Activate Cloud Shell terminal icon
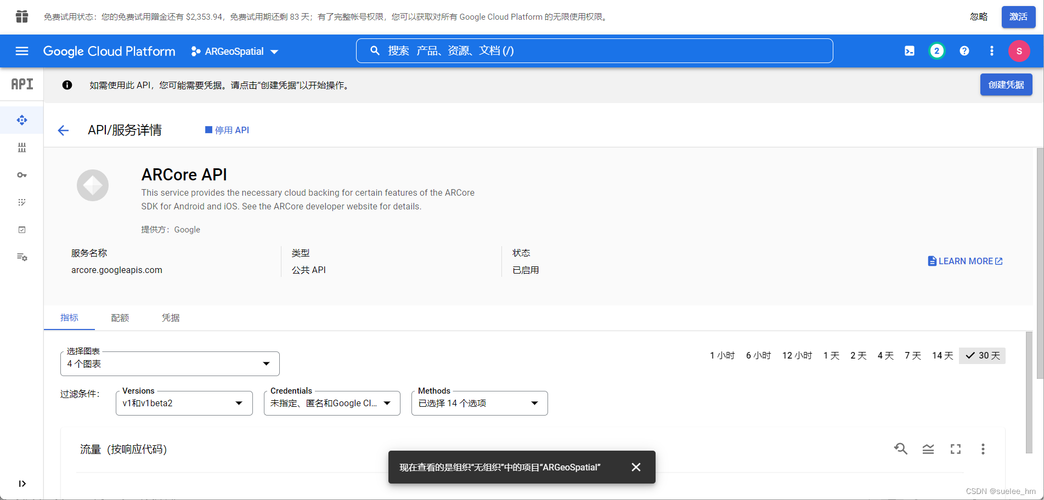The height and width of the screenshot is (500, 1044). [x=910, y=51]
